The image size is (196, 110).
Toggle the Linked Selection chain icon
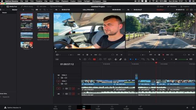point(120,59)
